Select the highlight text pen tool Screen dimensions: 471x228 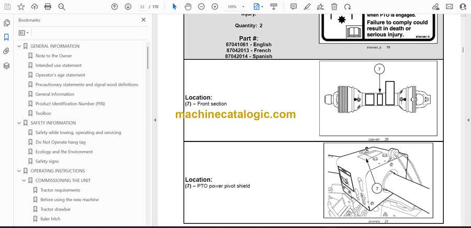(307, 7)
